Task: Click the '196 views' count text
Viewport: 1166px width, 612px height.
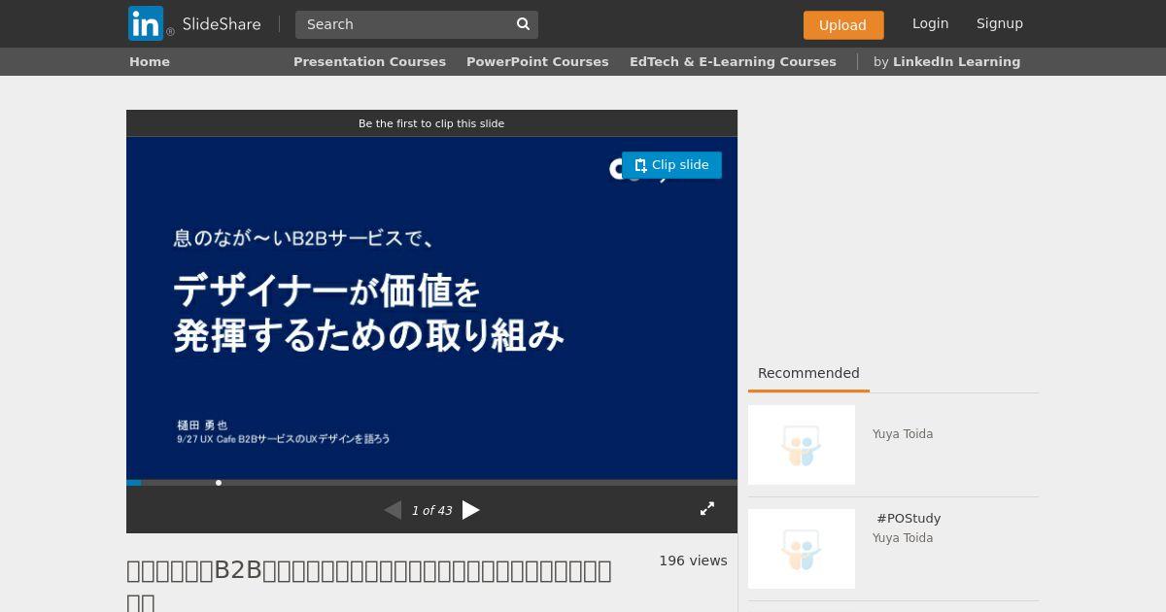Action: [693, 561]
